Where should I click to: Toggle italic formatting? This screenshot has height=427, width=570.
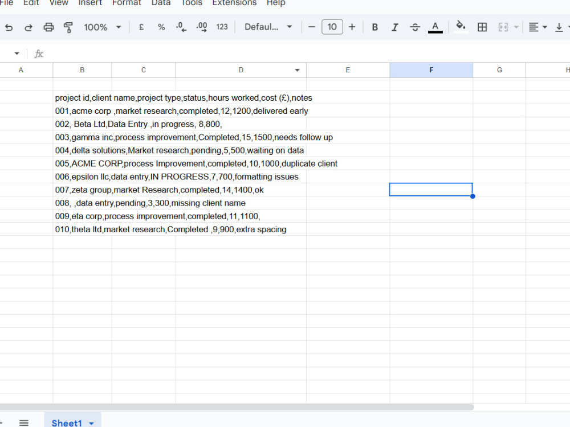coord(395,27)
